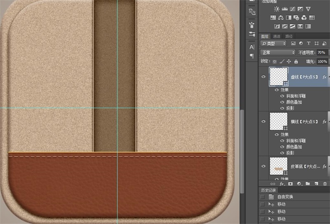Viewport: 330px width, 224px height.
Task: Add an Exposure adjustment layer
Action: click(300, 9)
